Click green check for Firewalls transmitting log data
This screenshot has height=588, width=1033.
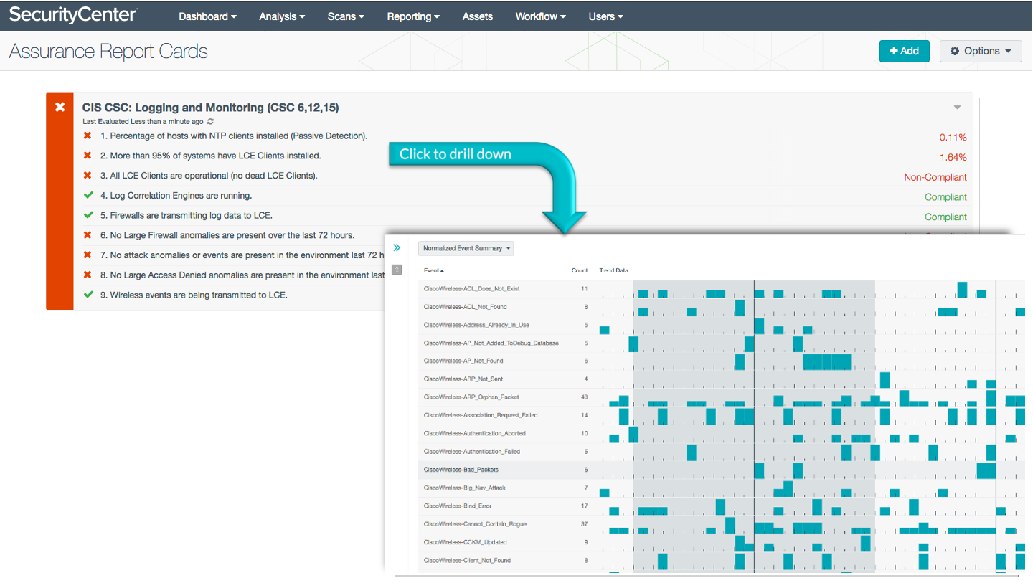(x=88, y=215)
